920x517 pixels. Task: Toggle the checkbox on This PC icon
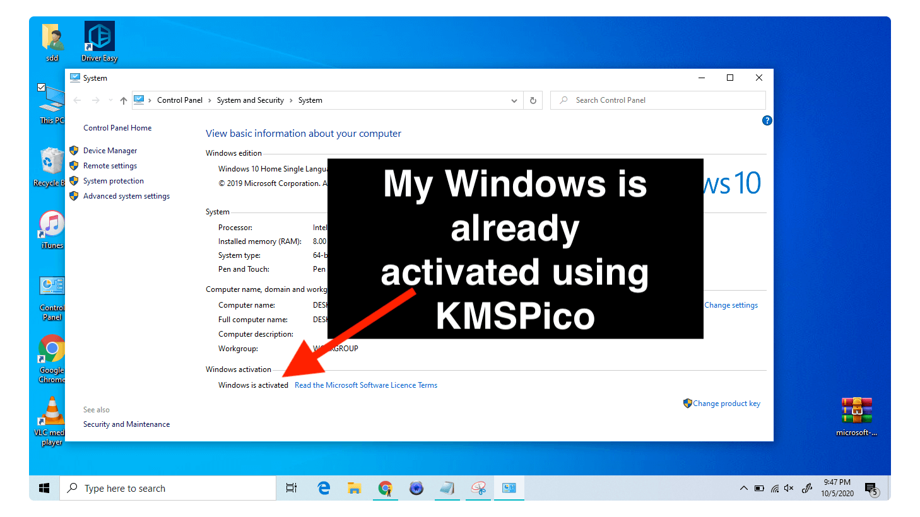click(x=41, y=88)
